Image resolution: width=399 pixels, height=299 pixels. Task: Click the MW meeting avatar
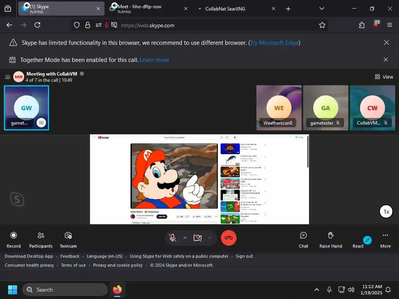coord(19,77)
